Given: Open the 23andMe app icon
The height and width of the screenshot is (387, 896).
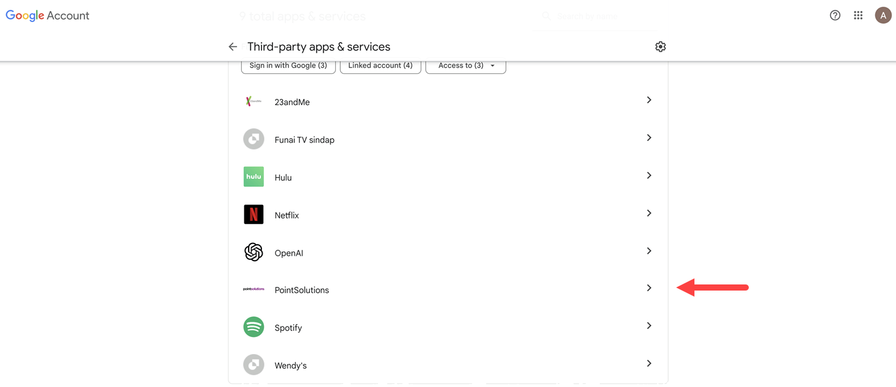Looking at the screenshot, I should point(253,101).
